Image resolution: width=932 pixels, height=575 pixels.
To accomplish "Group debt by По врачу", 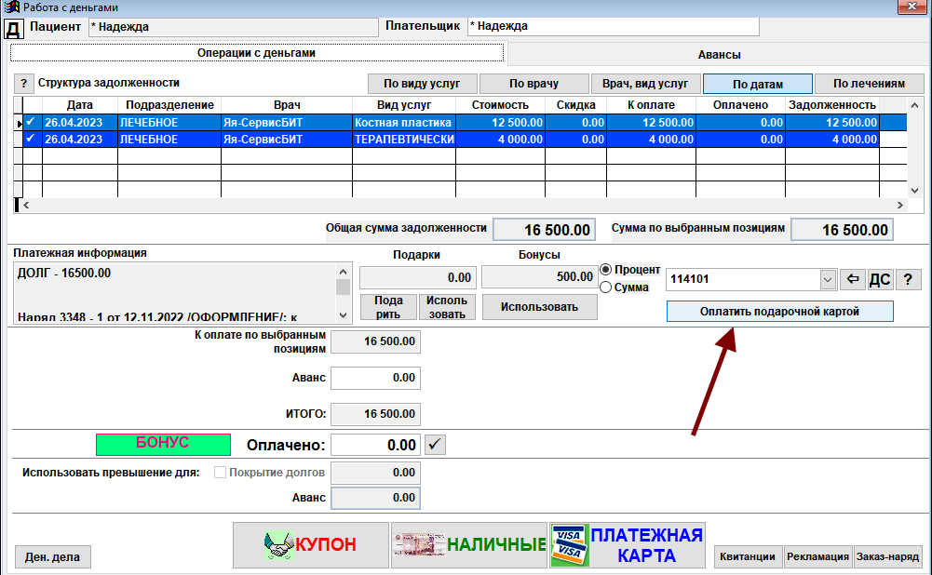I will [x=534, y=84].
